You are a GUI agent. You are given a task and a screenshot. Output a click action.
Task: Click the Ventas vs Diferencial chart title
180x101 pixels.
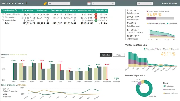click(x=136, y=45)
